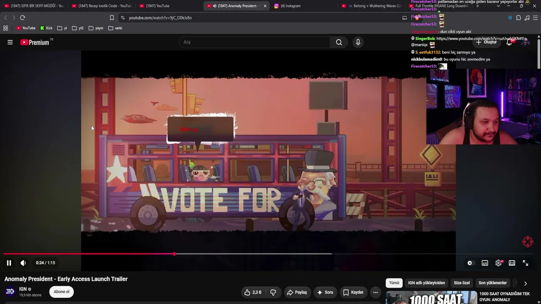Image resolution: width=541 pixels, height=304 pixels.
Task: Open SingerBob's YouTube link in chat
Action: pos(480,38)
